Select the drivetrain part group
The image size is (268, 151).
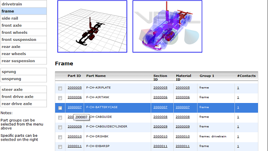pyautogui.click(x=23, y=4)
